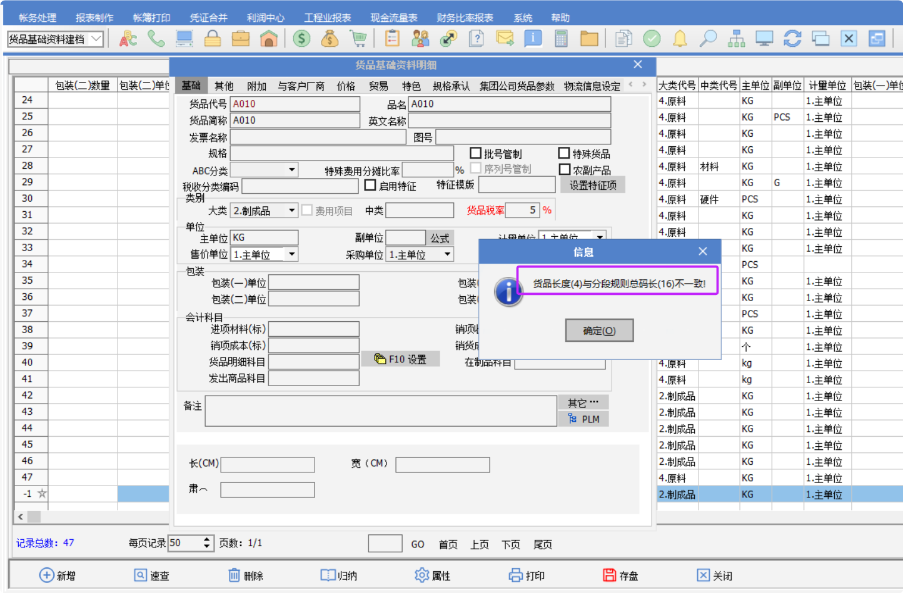Click the padlock icon in toolbar
Viewport: 903px width, 593px height.
click(x=213, y=39)
